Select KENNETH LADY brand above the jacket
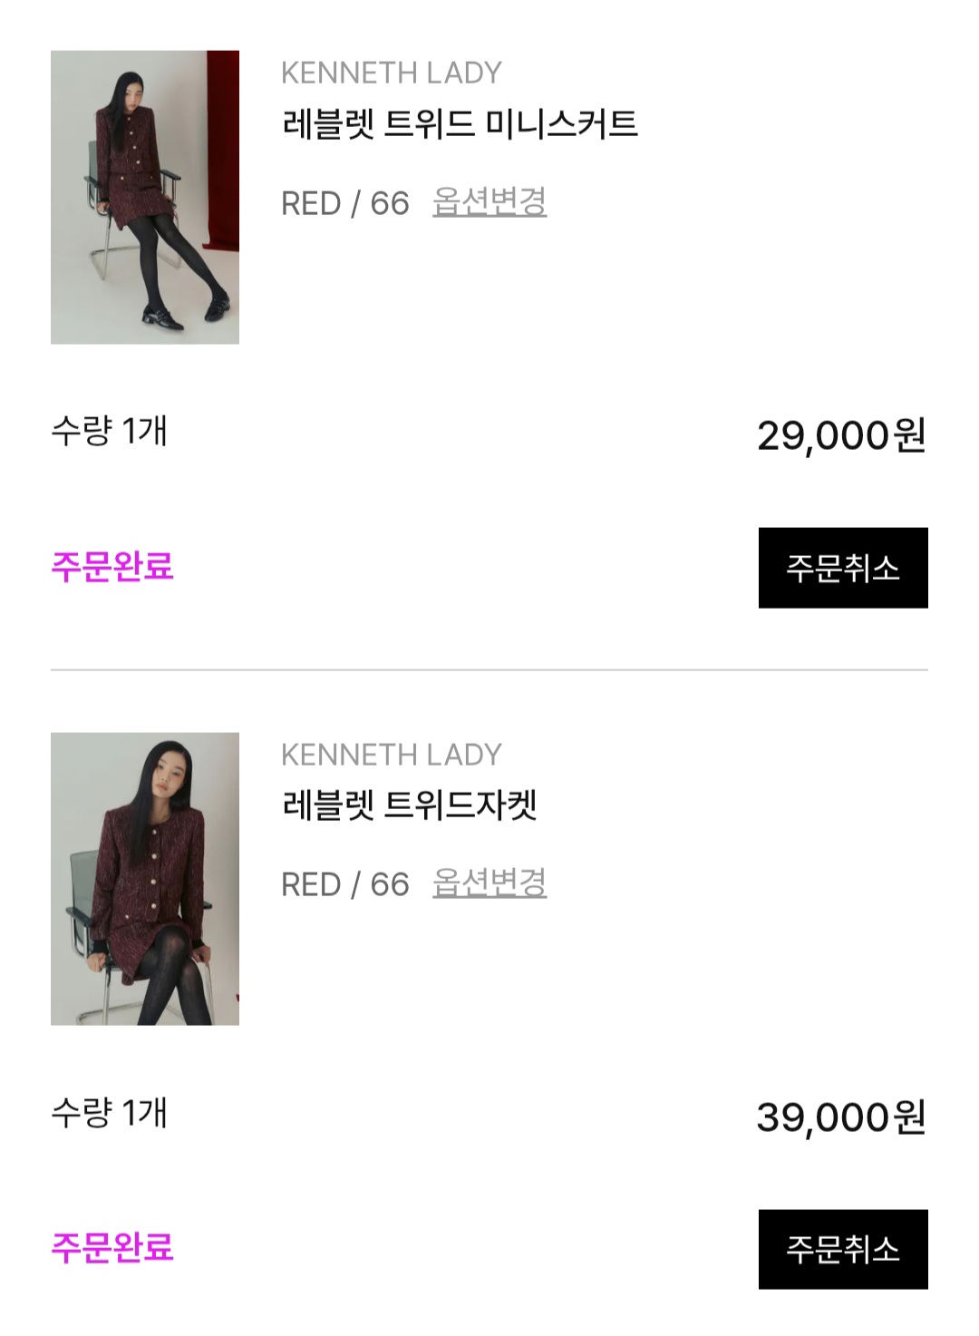979x1336 pixels. [392, 755]
